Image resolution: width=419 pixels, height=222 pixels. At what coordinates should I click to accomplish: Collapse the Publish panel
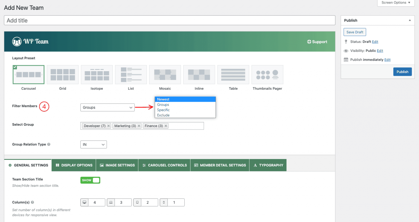409,20
